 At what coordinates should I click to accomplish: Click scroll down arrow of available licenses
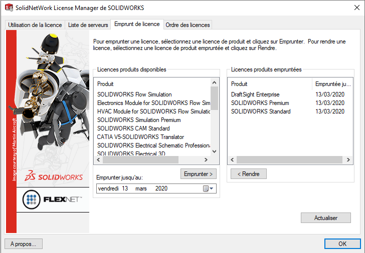point(215,151)
